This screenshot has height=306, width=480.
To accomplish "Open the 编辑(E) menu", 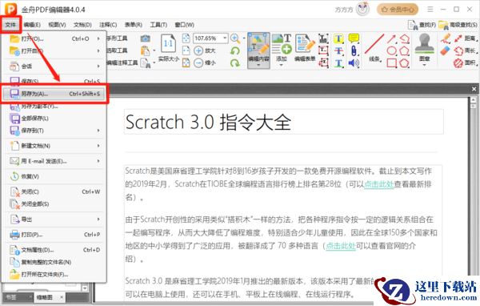I will coord(32,25).
